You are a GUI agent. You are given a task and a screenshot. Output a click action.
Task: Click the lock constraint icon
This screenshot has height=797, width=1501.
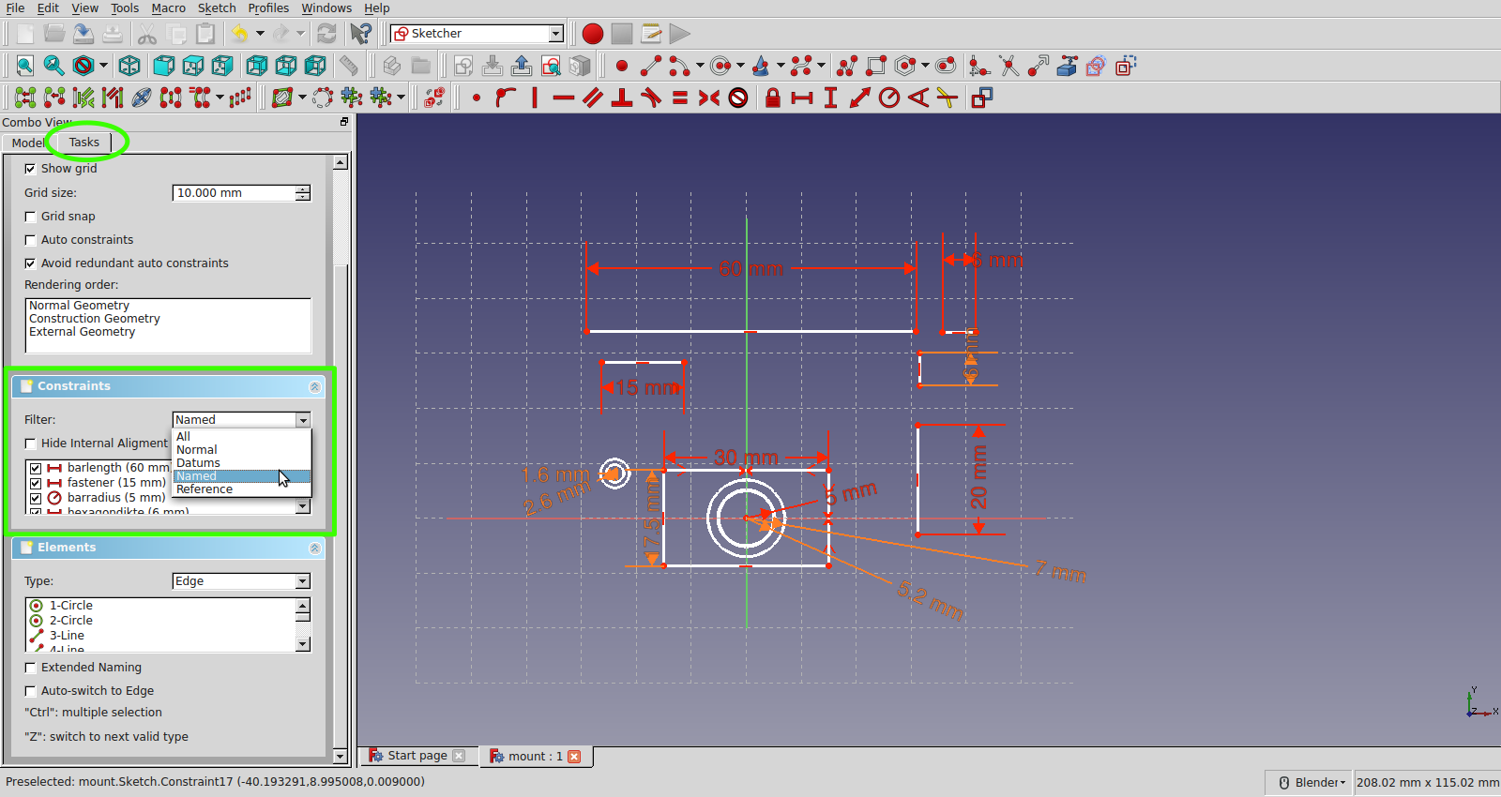coord(772,98)
